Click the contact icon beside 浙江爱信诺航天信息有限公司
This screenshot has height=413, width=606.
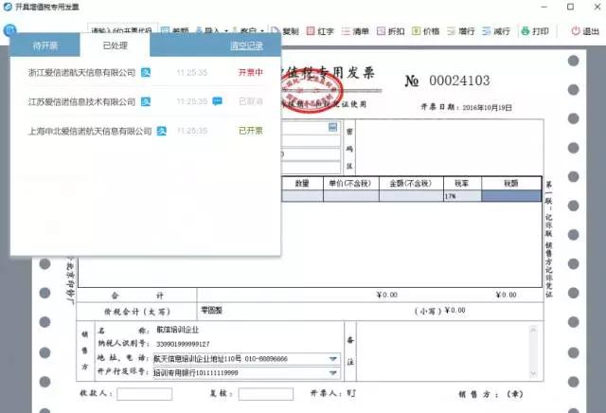pos(146,72)
